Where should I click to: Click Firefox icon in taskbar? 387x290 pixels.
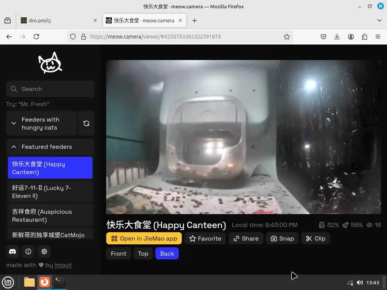coord(45,282)
